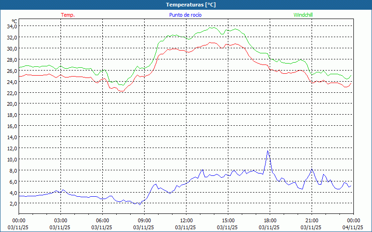
Task: Click the blue dew point peak near 18:00
Action: pyautogui.click(x=268, y=151)
